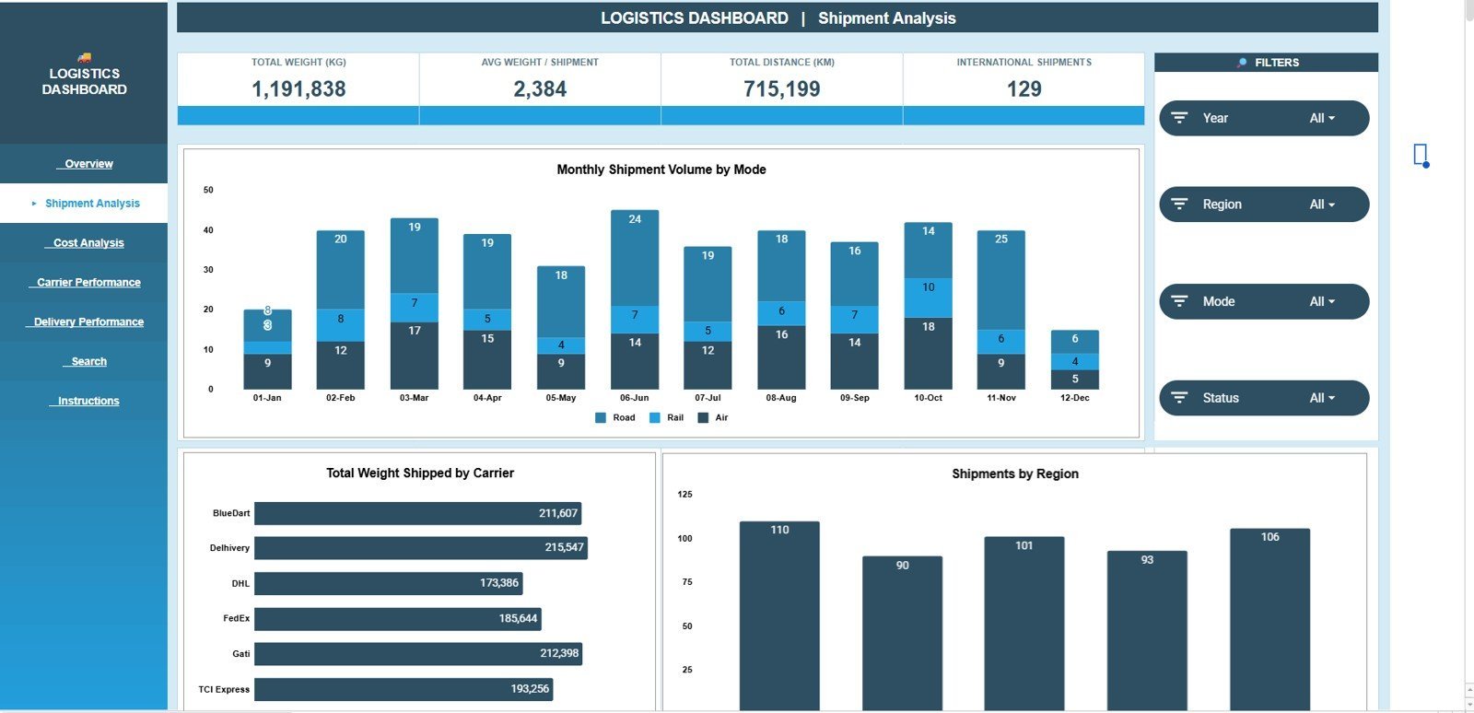The image size is (1474, 713).
Task: Select the Delhivery bar showing 215,547
Action: pos(421,548)
